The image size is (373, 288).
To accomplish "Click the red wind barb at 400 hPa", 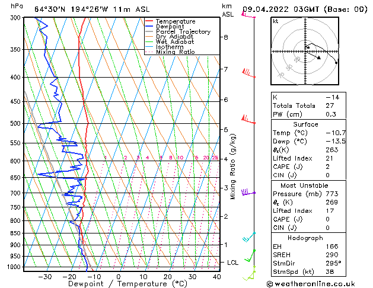I will pos(248,73).
